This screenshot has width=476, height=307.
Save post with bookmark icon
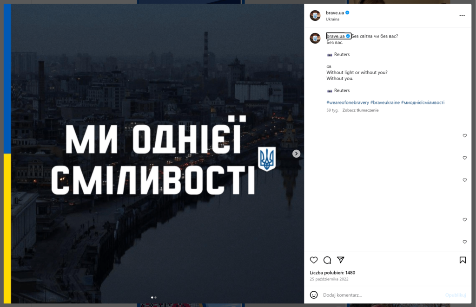pos(463,260)
